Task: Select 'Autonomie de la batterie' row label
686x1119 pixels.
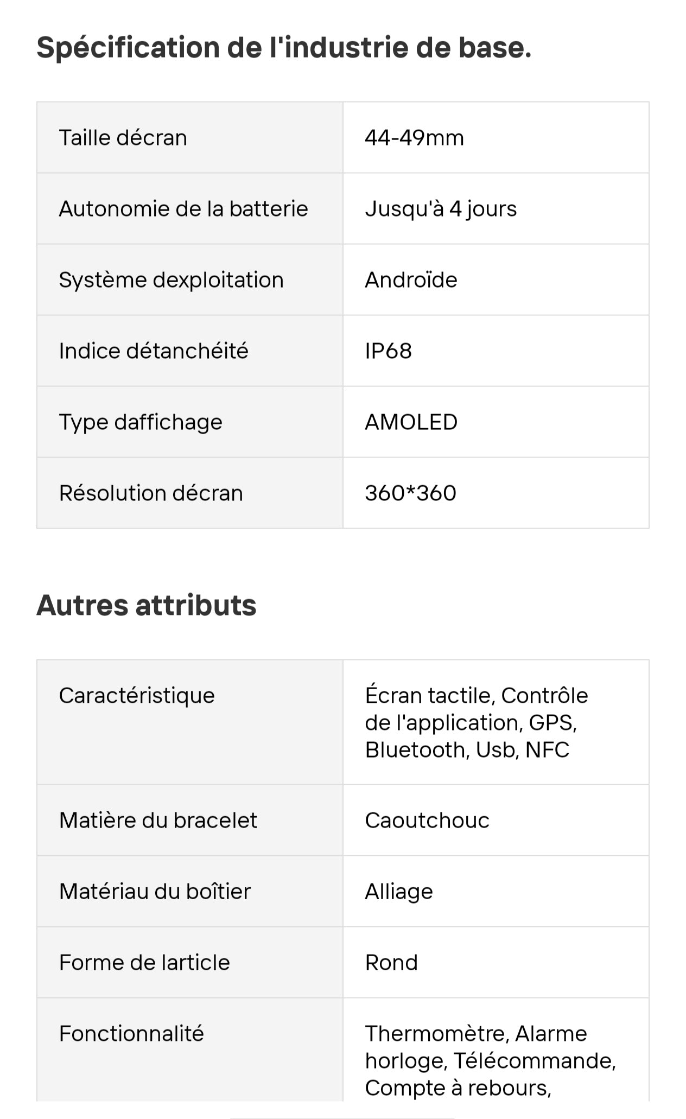Action: click(183, 209)
